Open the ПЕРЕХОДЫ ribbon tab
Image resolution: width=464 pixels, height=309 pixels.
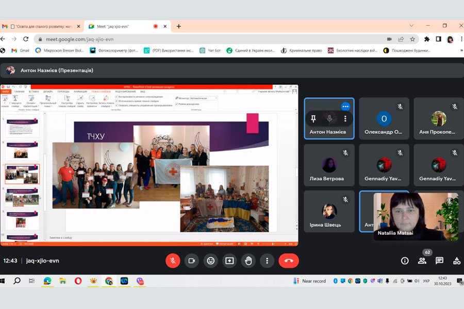(x=63, y=92)
